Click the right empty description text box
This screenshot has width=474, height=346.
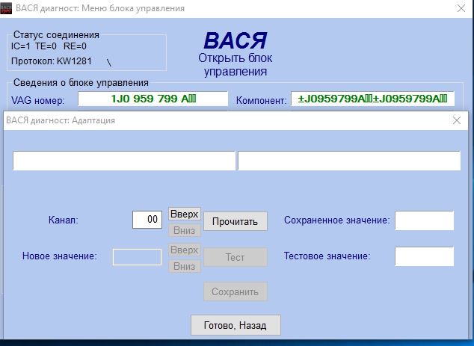[x=348, y=161]
